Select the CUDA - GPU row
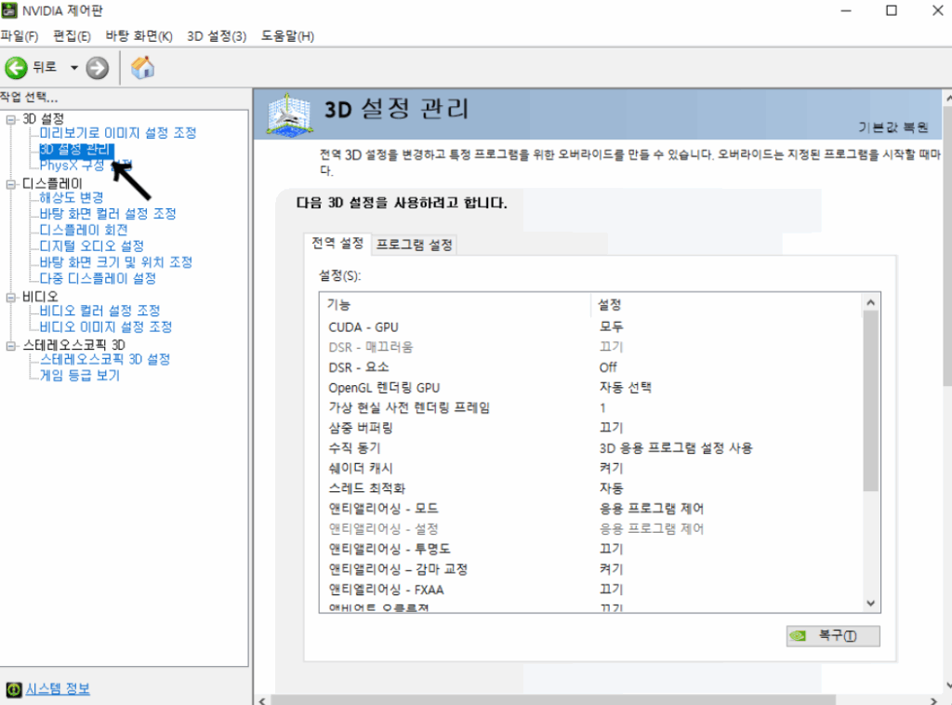Viewport: 952px width, 705px height. [590, 327]
